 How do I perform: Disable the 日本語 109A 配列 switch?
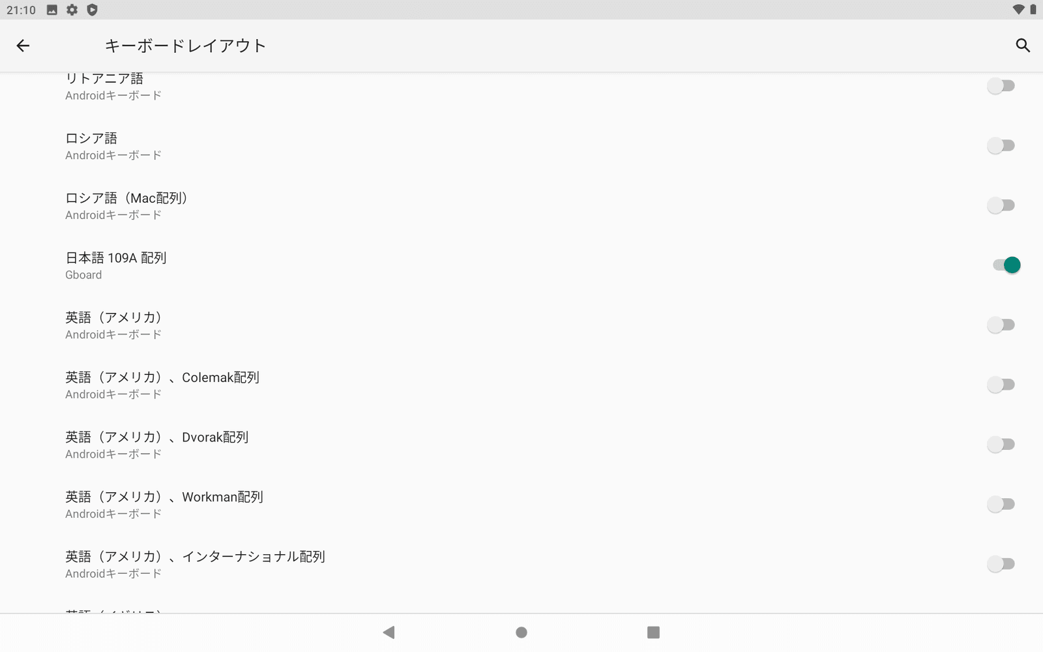click(x=1006, y=265)
